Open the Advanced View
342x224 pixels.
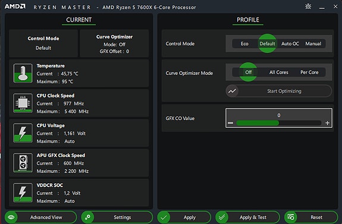point(41,217)
